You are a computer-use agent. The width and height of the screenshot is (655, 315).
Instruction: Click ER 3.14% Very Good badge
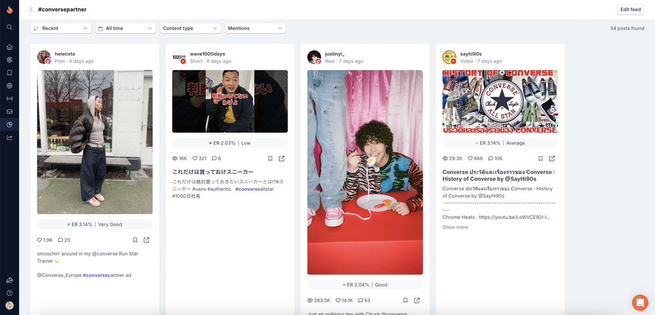coord(95,224)
